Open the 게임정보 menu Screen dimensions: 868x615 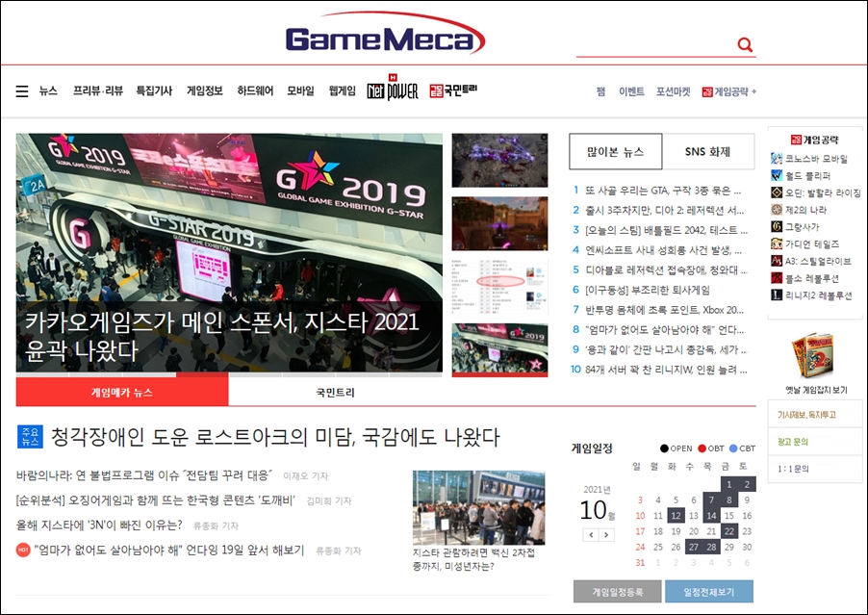click(205, 90)
